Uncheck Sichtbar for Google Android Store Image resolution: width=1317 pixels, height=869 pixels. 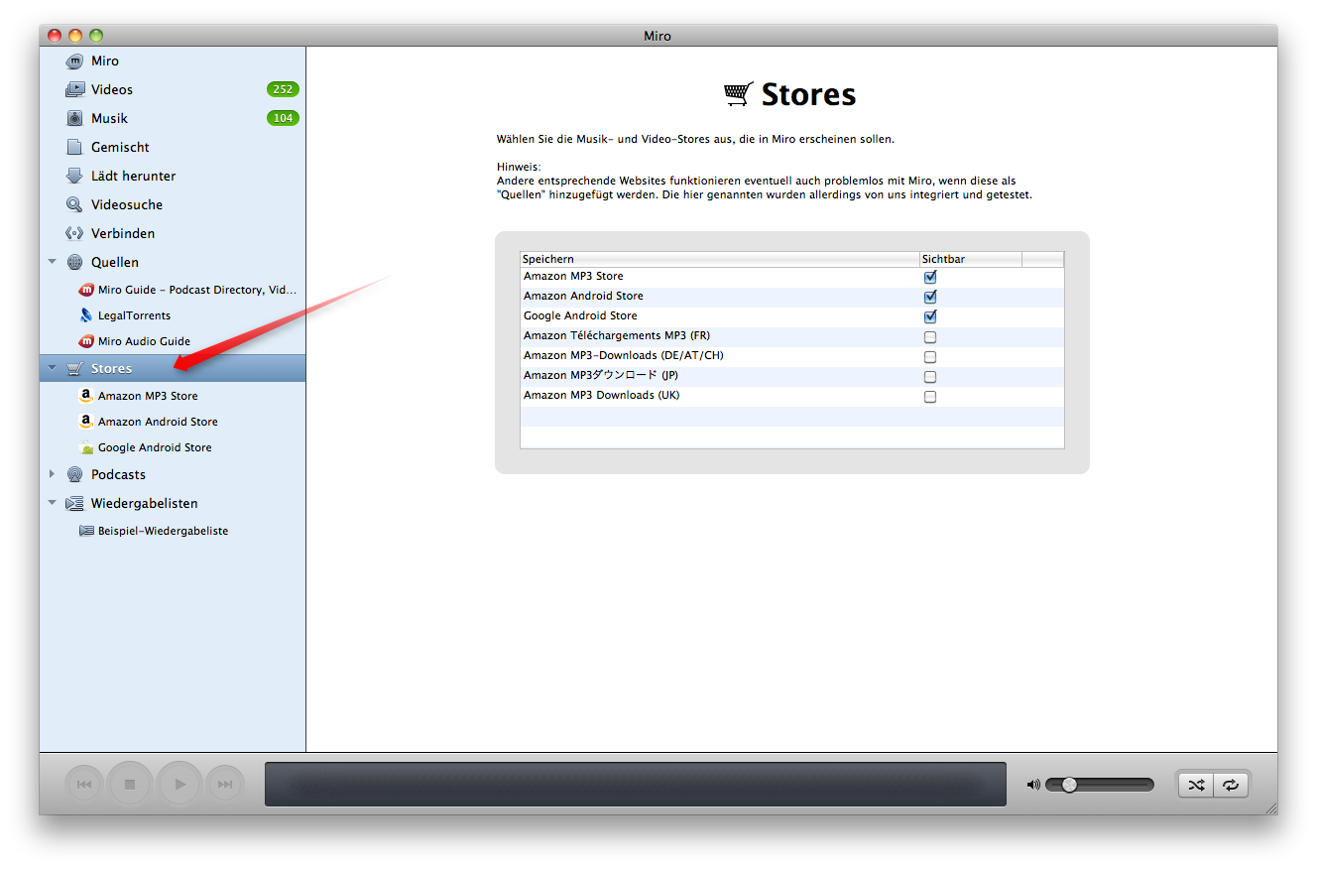(x=929, y=315)
